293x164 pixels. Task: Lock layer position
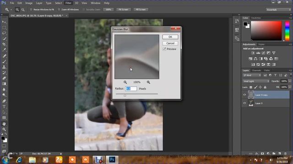click(260, 87)
